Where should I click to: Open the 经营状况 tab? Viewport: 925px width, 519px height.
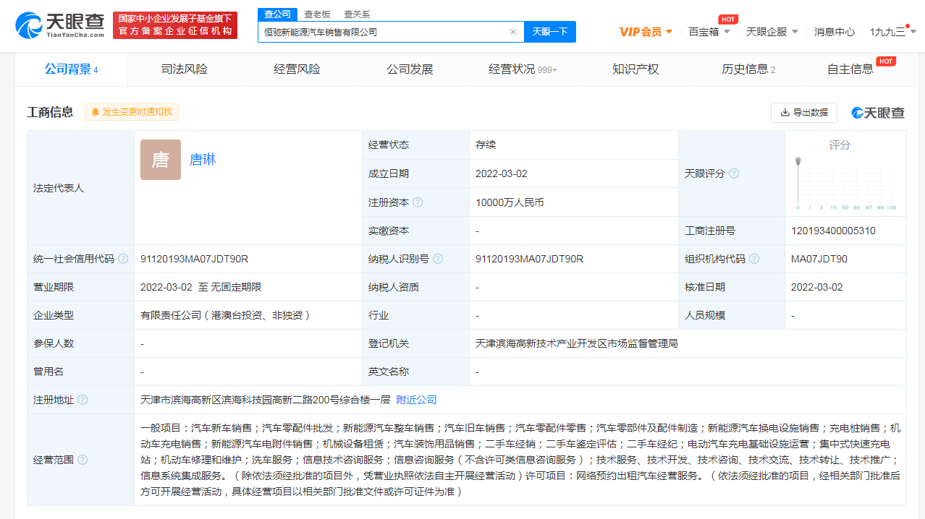point(523,69)
